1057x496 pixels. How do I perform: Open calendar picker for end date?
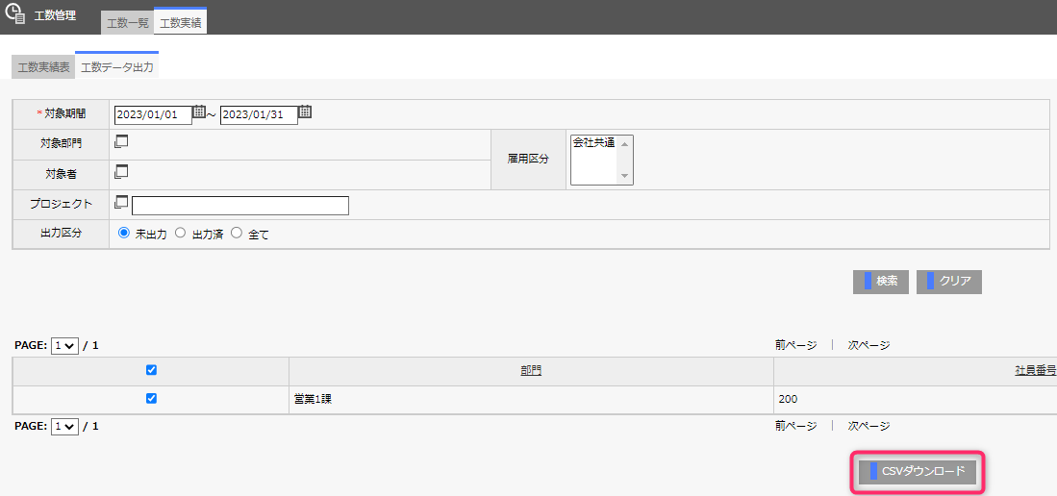pos(305,112)
